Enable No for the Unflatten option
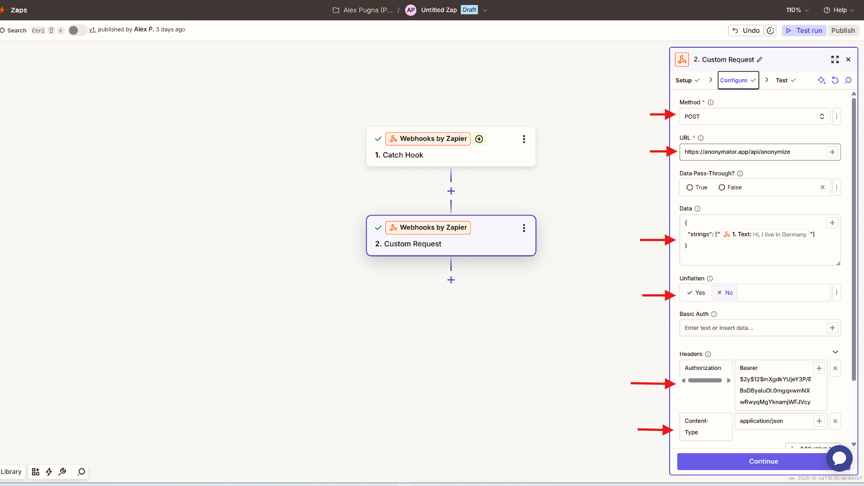 coord(724,292)
